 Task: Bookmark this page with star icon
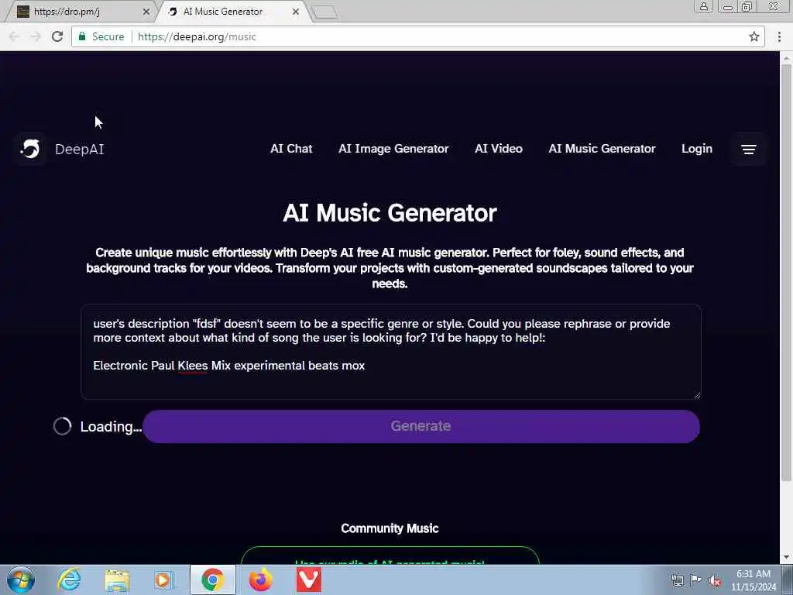tap(754, 36)
